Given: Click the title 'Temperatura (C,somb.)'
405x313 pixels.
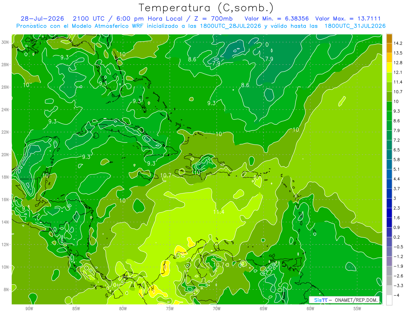Looking at the screenshot, I should coord(206,8).
